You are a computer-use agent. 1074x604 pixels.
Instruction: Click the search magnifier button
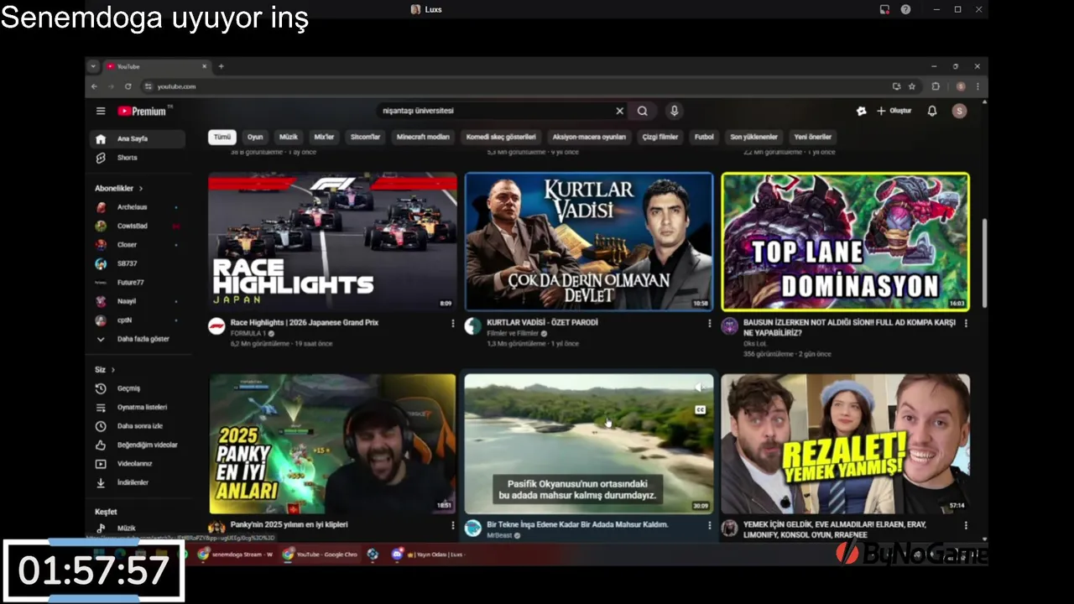tap(642, 111)
